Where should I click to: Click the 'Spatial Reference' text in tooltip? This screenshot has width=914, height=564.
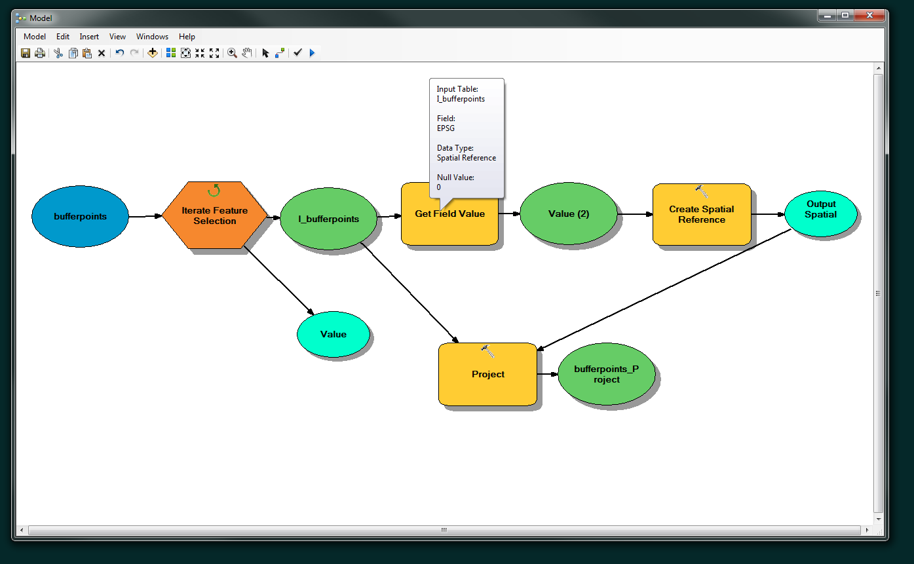tap(467, 158)
